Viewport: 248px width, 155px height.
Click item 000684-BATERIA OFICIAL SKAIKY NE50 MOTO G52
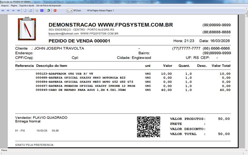tap(84, 82)
